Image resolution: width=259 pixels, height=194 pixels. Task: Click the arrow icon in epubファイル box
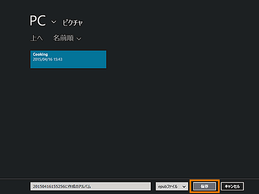pyautogui.click(x=184, y=187)
